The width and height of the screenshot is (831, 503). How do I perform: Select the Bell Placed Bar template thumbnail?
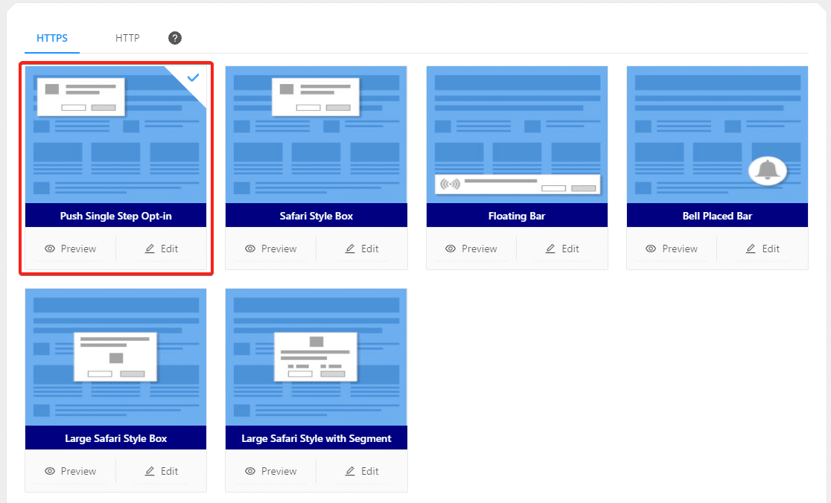coord(716,134)
